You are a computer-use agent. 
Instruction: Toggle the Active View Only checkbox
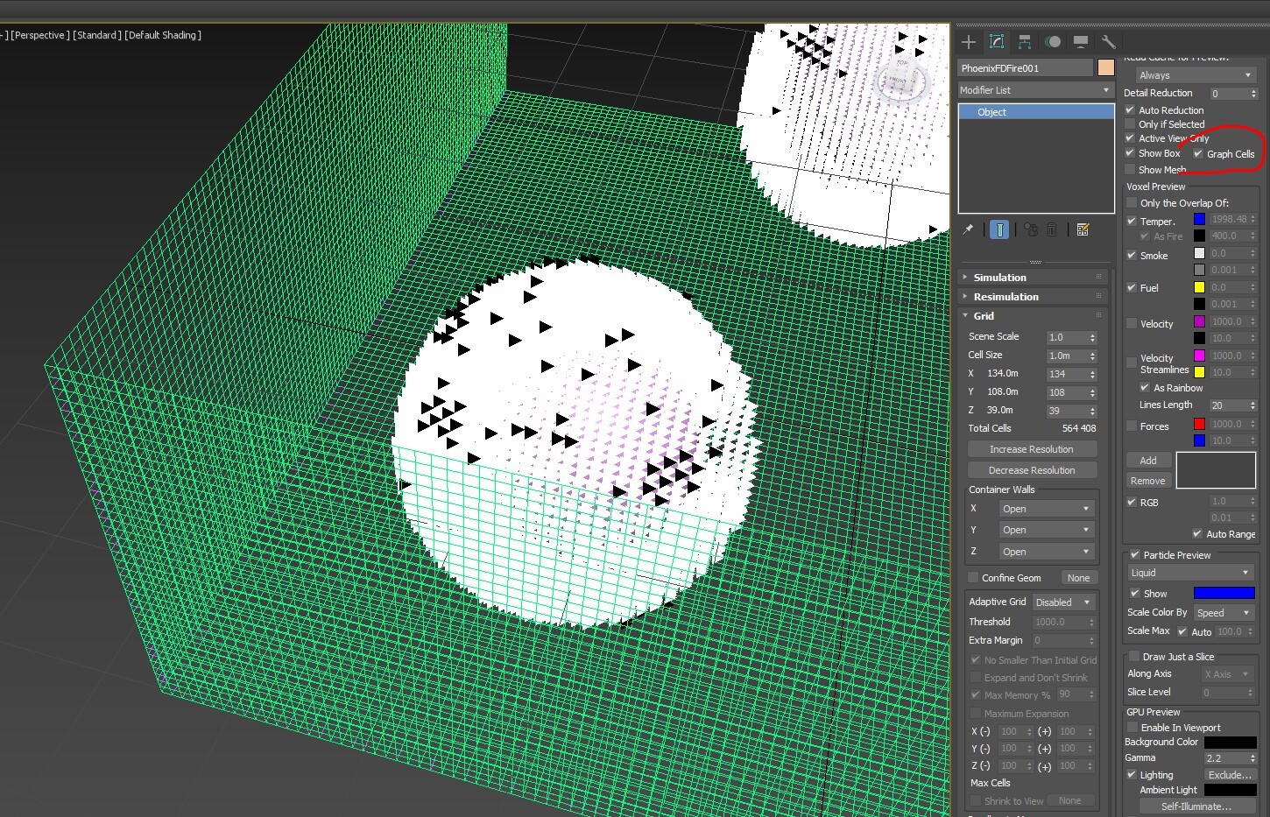[1130, 137]
